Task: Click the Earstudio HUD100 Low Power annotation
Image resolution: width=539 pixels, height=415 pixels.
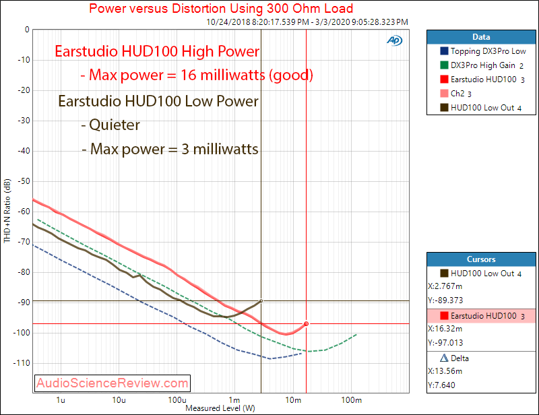Action: click(158, 101)
